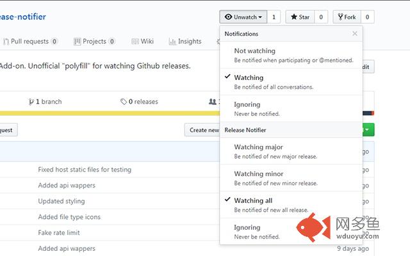The height and width of the screenshot is (256, 410).
Task: View the 1 branch link
Action: 45,102
